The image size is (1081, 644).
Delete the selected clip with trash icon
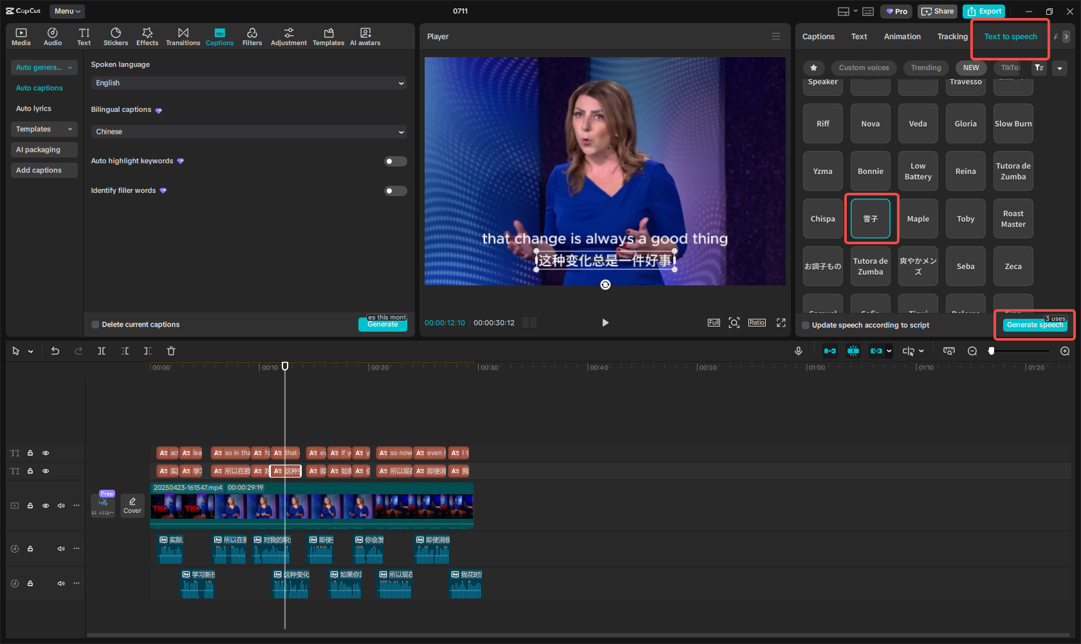[171, 351]
